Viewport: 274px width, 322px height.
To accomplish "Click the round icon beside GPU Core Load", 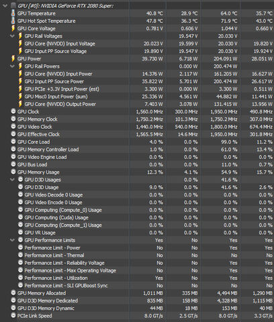I will point(13,142).
